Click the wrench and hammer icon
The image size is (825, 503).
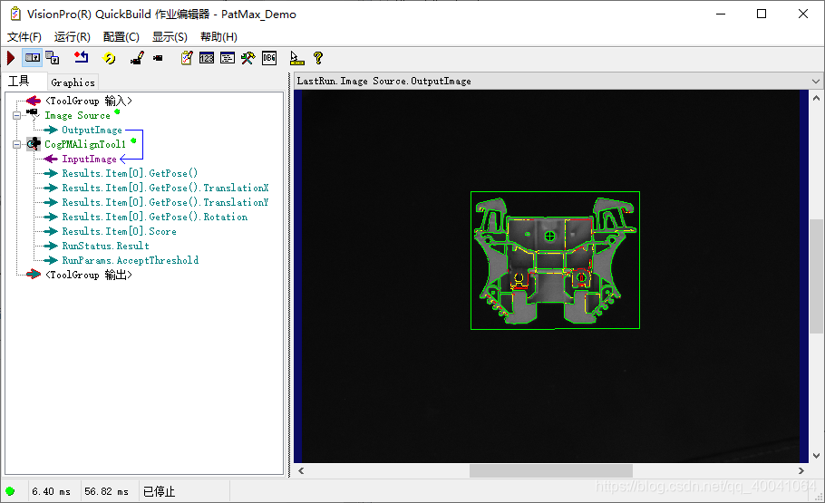pos(247,58)
